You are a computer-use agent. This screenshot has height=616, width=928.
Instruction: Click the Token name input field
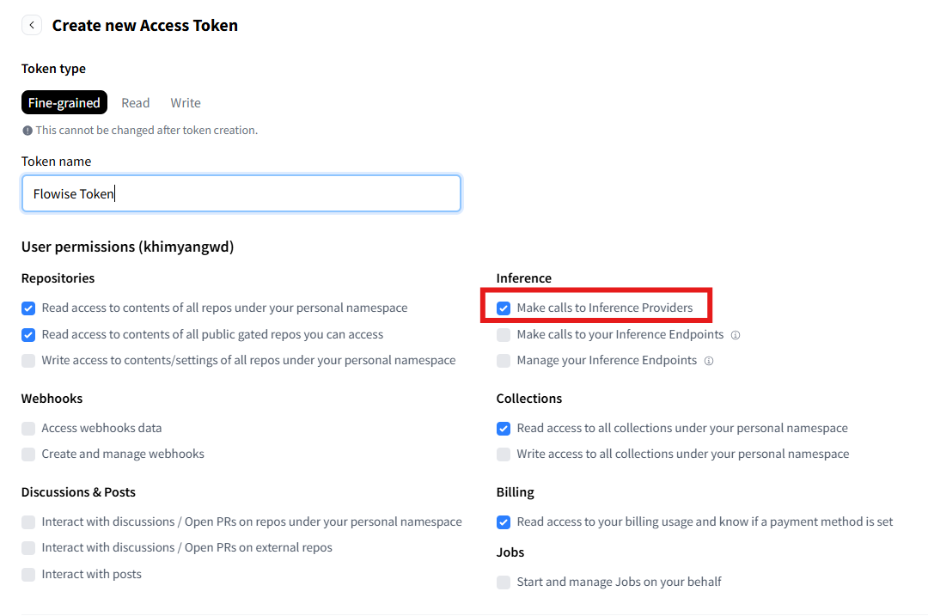(x=241, y=194)
